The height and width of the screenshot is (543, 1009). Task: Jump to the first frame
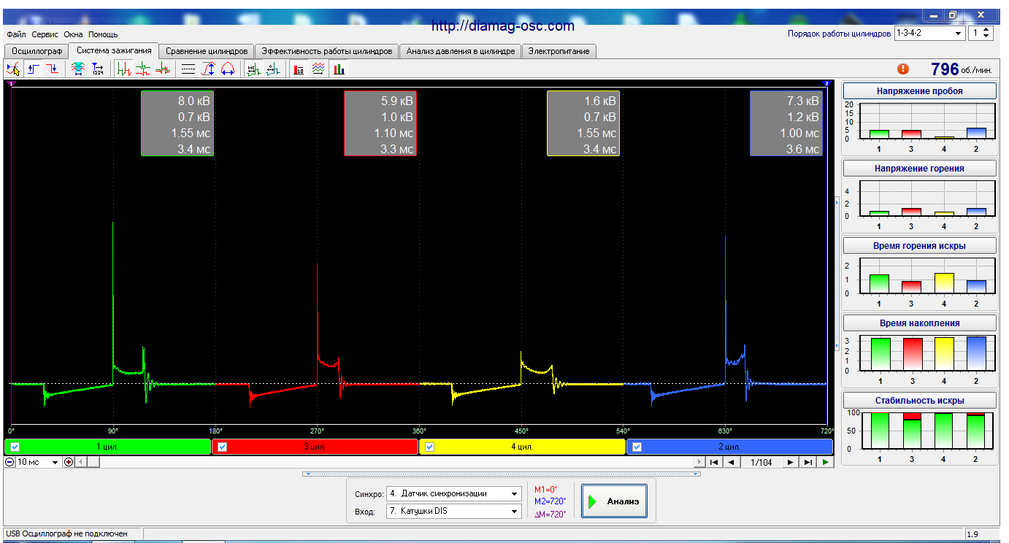point(714,462)
